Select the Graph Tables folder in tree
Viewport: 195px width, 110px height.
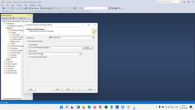(x=18, y=39)
